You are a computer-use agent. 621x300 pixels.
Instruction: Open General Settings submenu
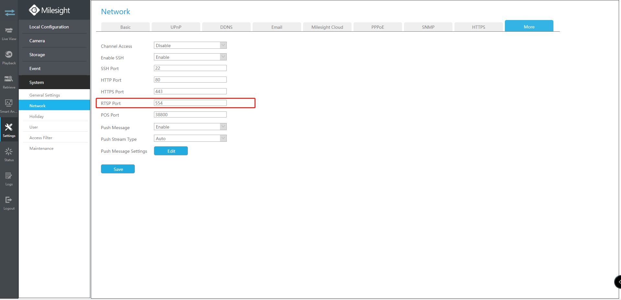pyautogui.click(x=54, y=95)
